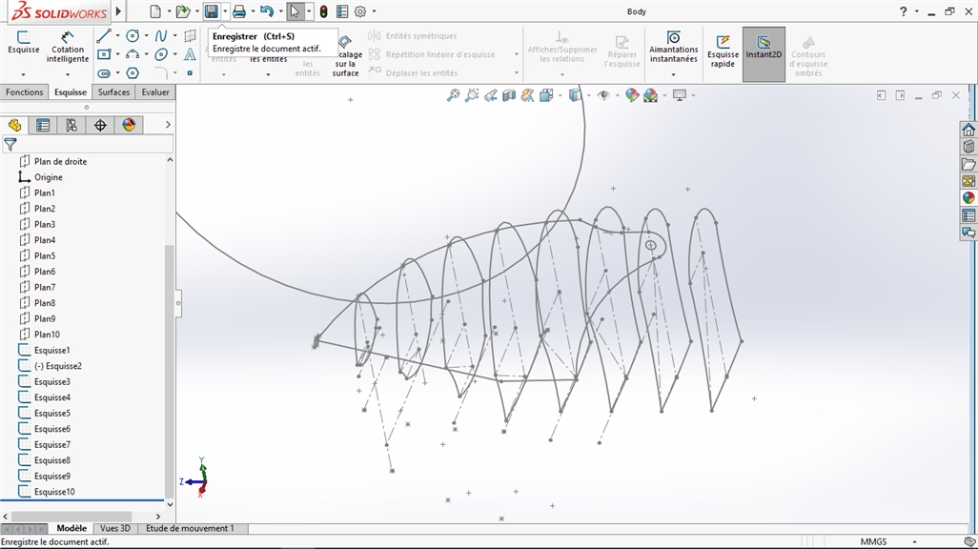Image resolution: width=978 pixels, height=549 pixels.
Task: Open the Design Library panel icon
Action: [968, 147]
